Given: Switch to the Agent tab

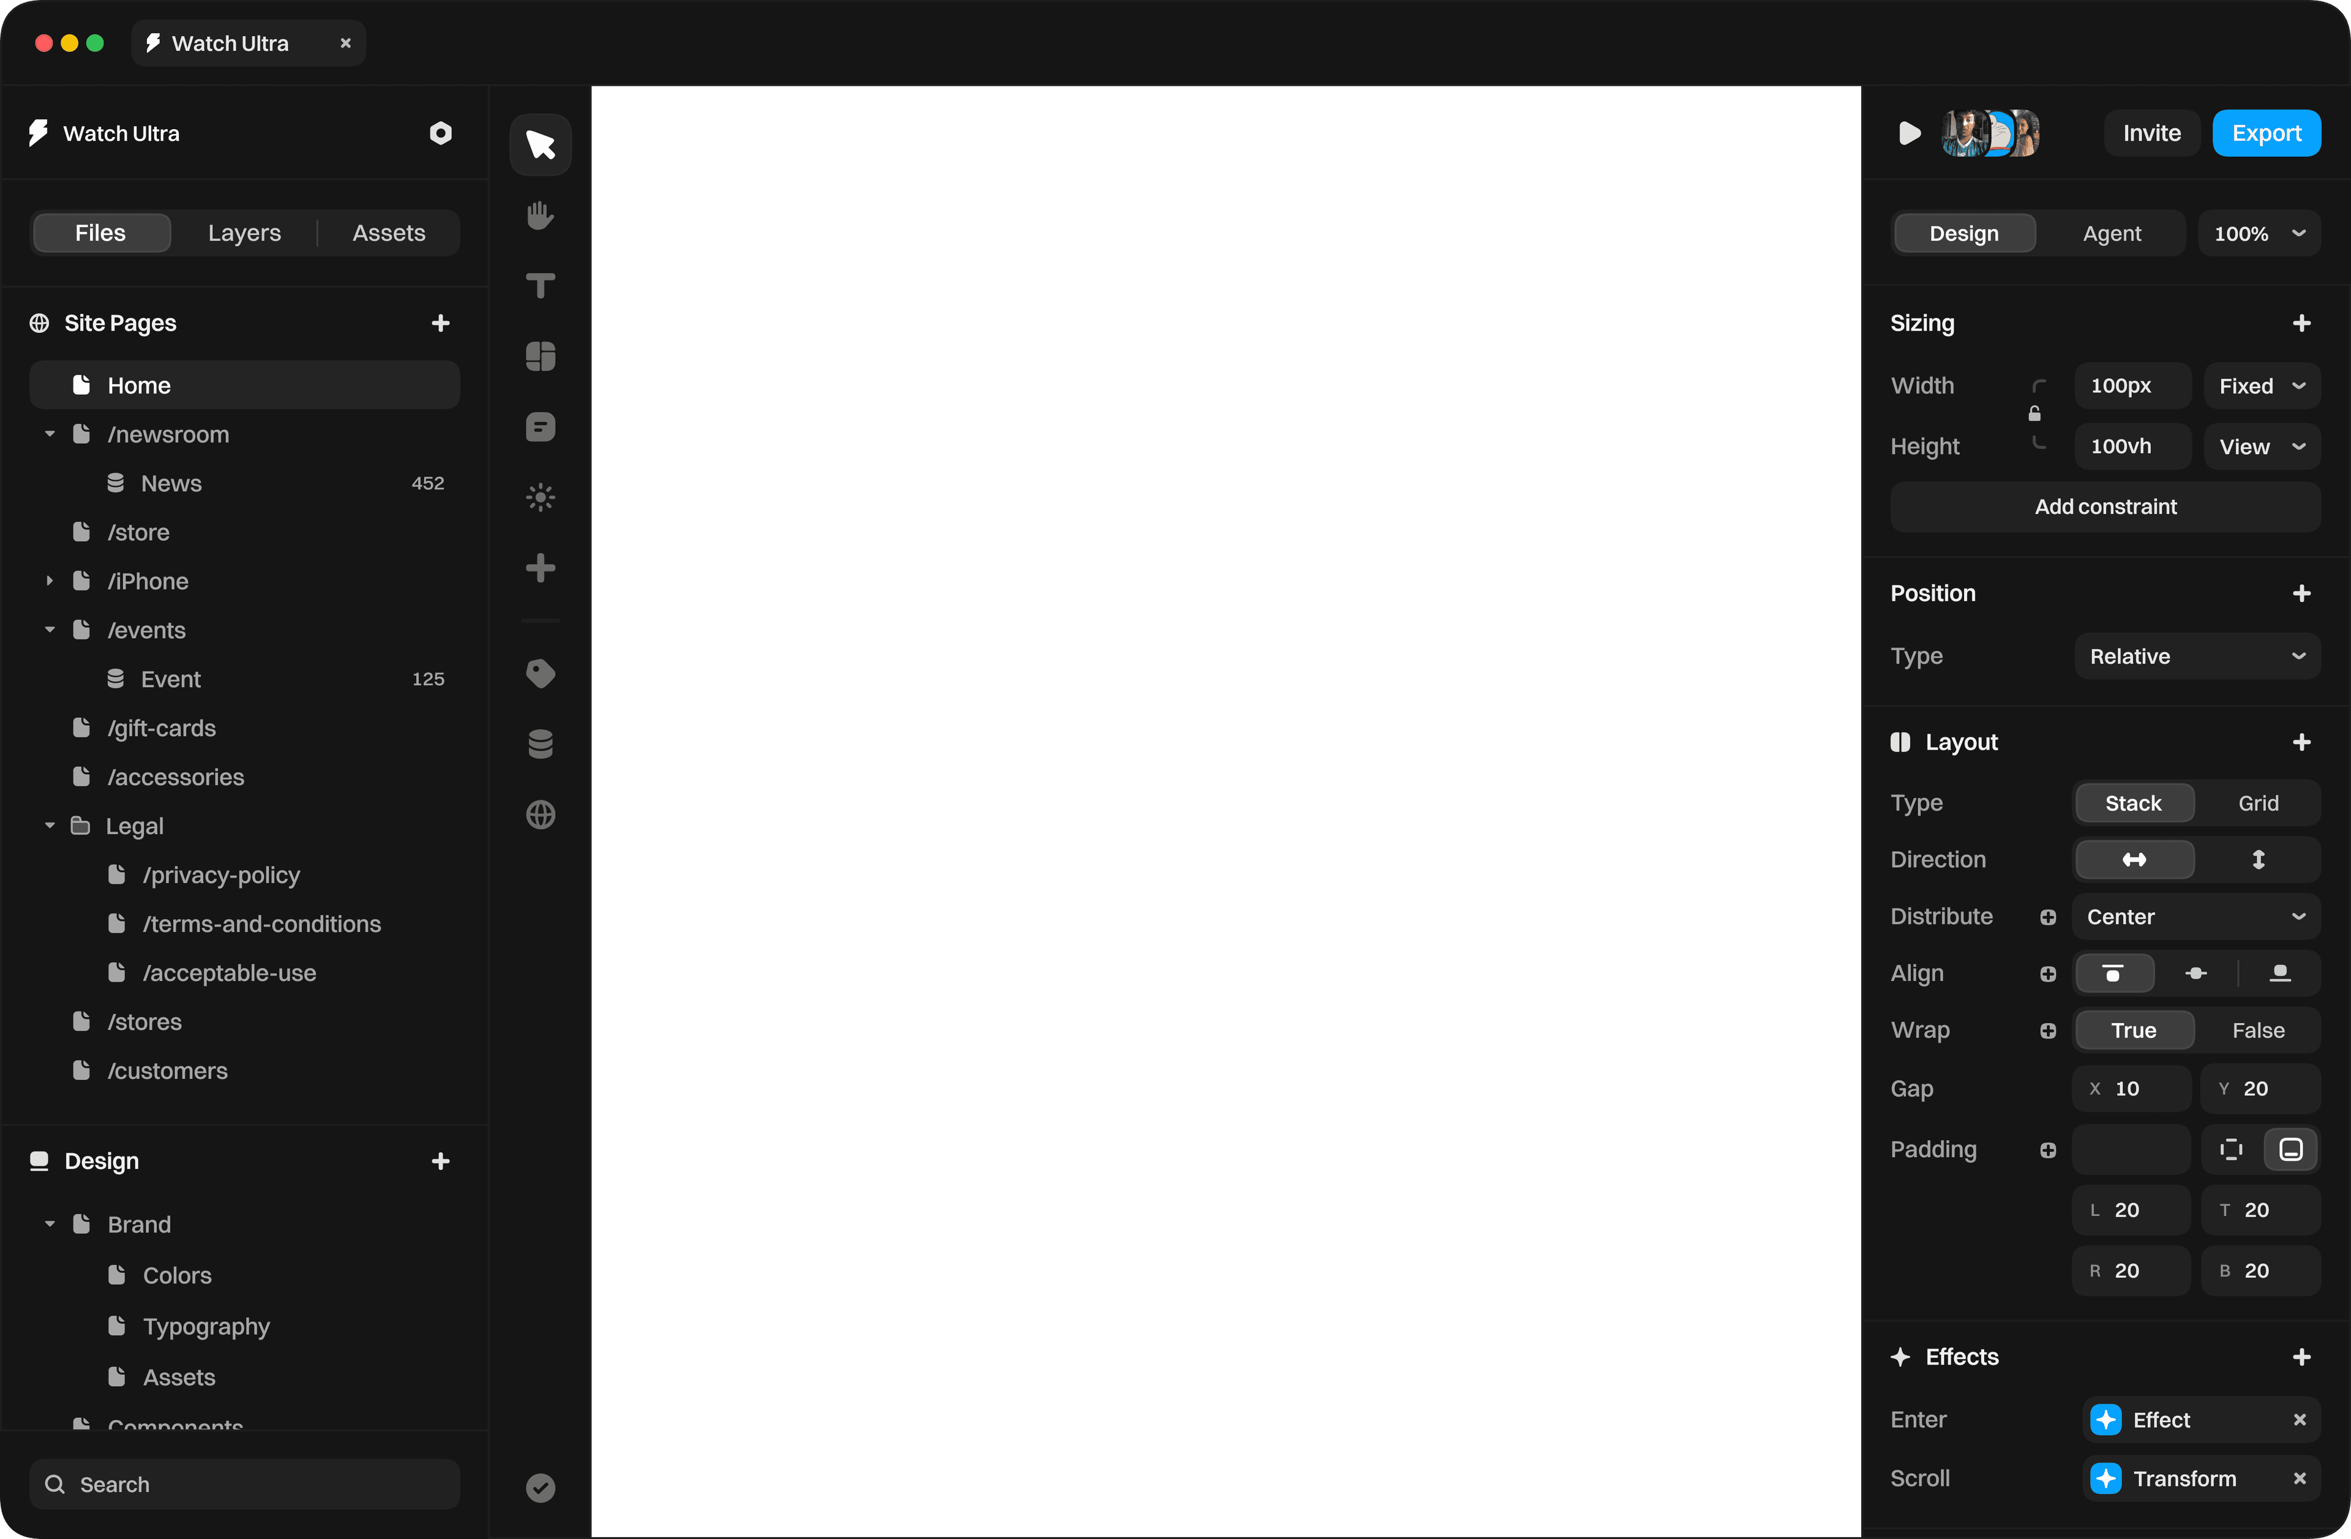Looking at the screenshot, I should tap(2112, 234).
